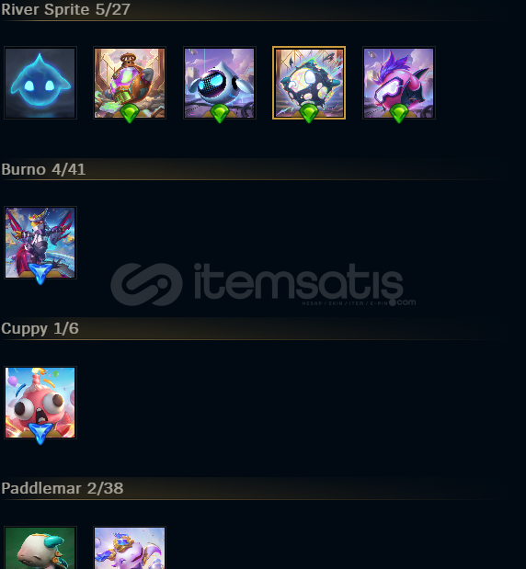Click blue triangle badge on Cuppy
The width and height of the screenshot is (526, 569).
[x=40, y=434]
